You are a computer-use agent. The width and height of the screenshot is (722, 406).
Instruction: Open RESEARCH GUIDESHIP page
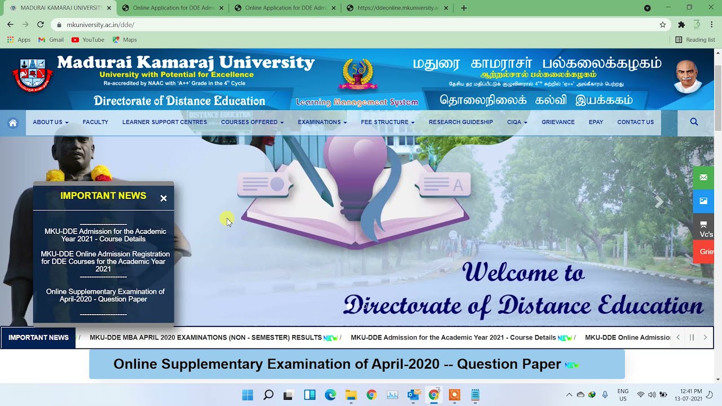click(x=461, y=122)
